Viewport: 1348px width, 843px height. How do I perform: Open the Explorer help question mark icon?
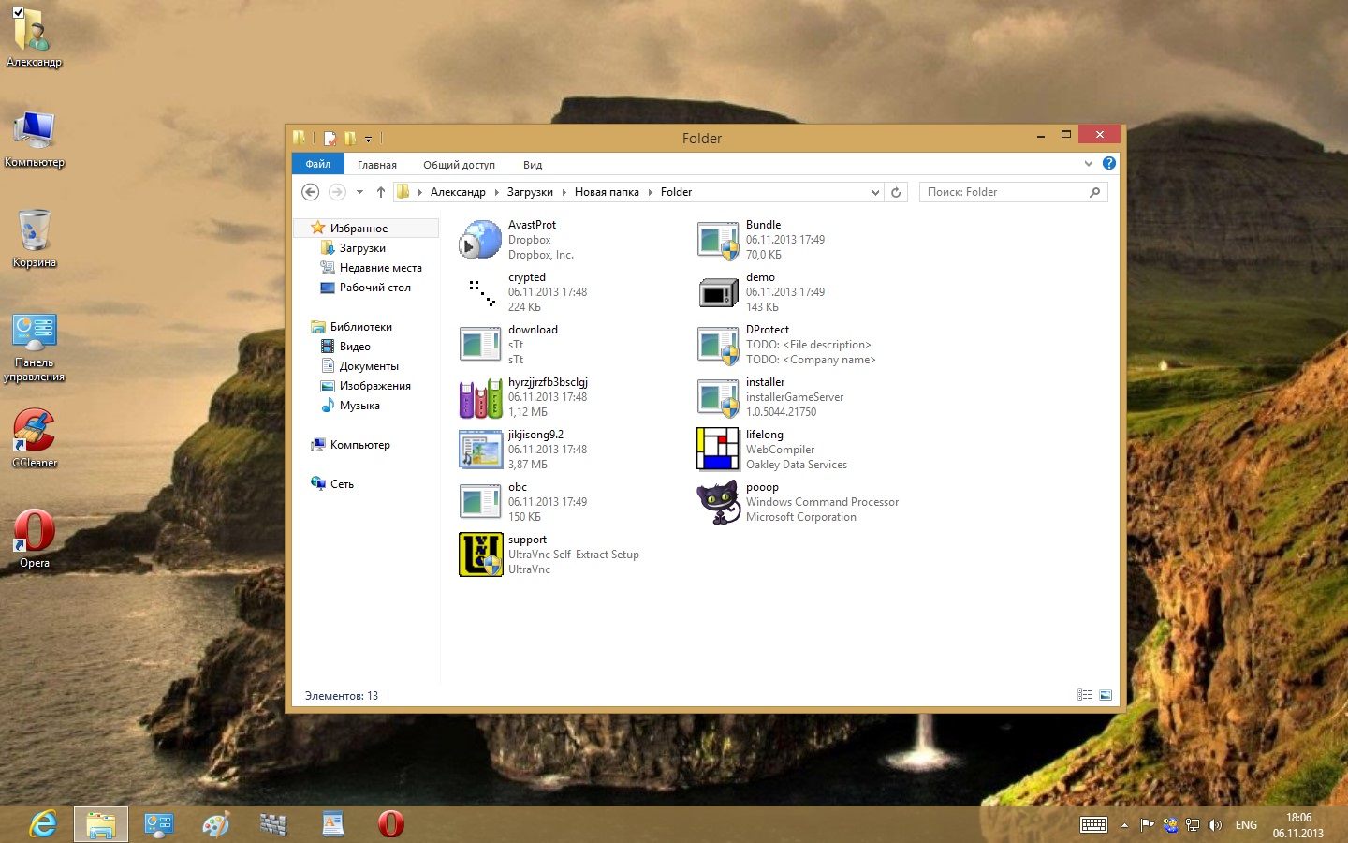coord(1109,163)
